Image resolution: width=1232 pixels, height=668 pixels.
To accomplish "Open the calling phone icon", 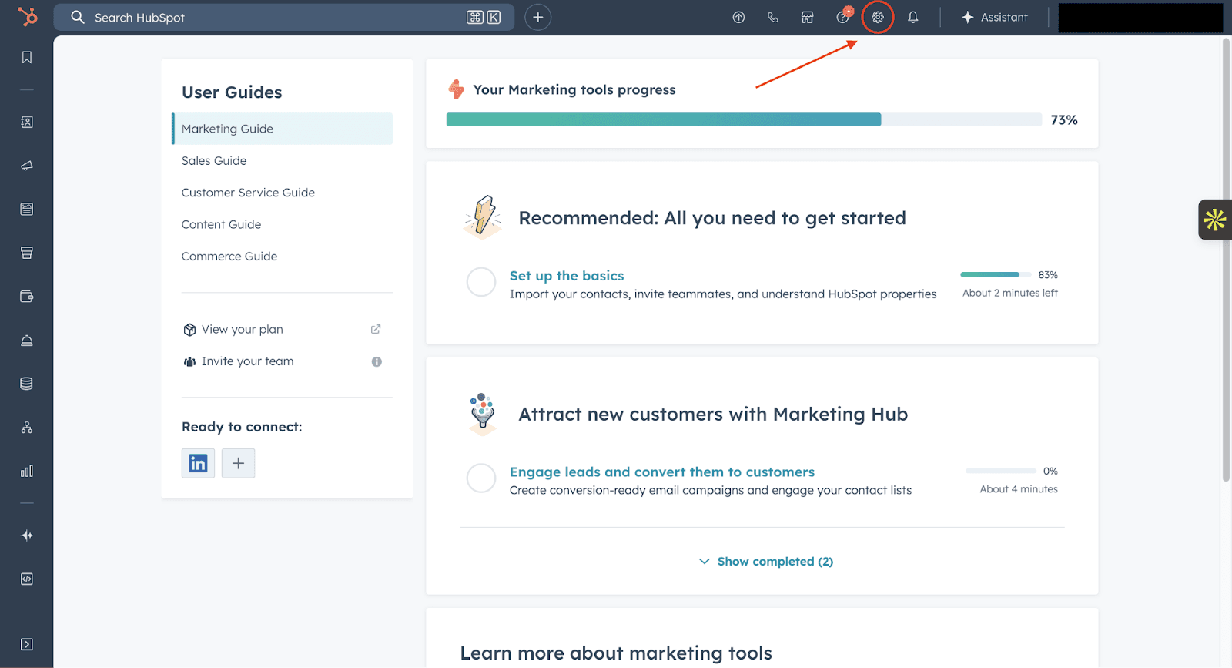I will pyautogui.click(x=773, y=17).
